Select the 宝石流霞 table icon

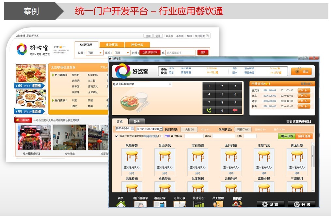click(x=198, y=157)
